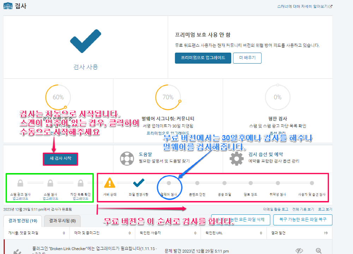Image resolution: width=353 pixels, height=254 pixels.
Task: Click the 프리미엄 보호 사용 안 함 heading
Action: coord(203,35)
